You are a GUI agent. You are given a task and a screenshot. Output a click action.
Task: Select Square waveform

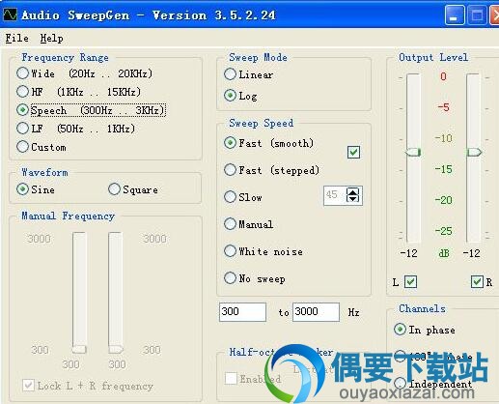133,189
